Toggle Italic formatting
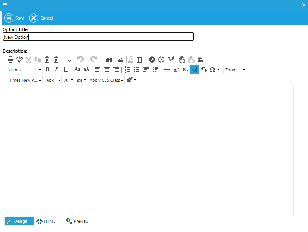The width and height of the screenshot is (308, 232). [x=56, y=70]
